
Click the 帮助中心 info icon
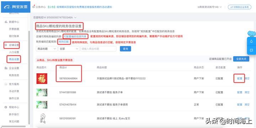tap(6, 107)
